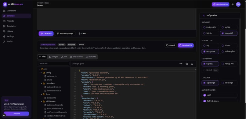Choose Prisma schema type
Viewport: 246px width, 119px height.
tap(229, 46)
